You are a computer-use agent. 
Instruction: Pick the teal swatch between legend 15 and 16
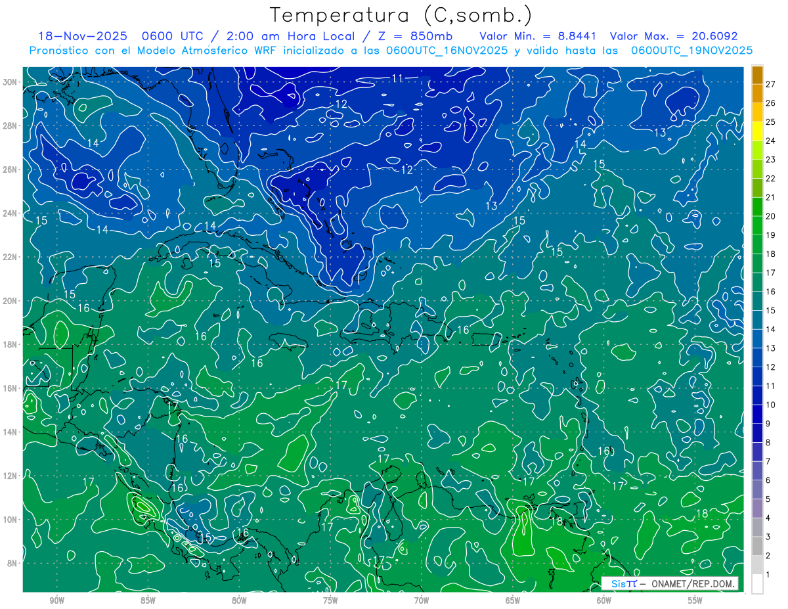[757, 301]
